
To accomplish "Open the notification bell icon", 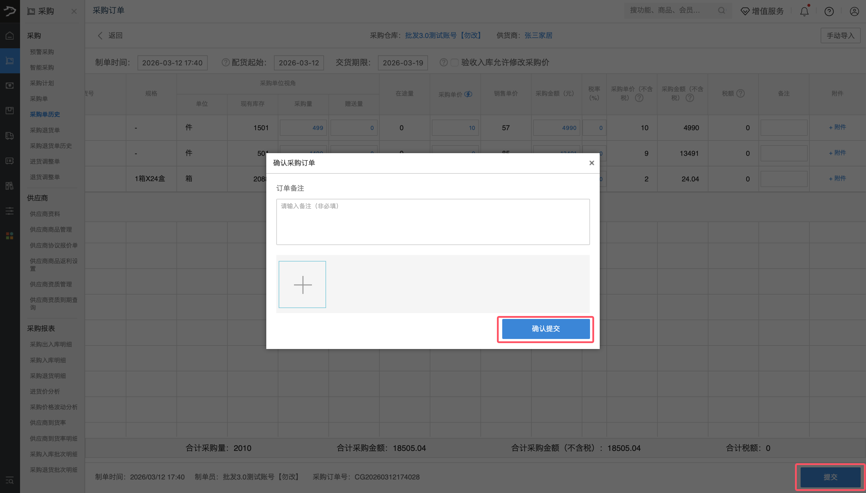I will point(804,11).
